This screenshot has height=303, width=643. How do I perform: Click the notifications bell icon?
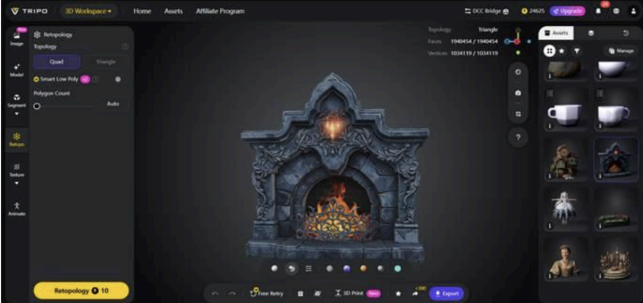(598, 11)
